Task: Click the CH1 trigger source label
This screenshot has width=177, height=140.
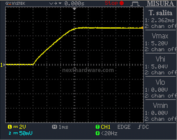Action: [106, 127]
